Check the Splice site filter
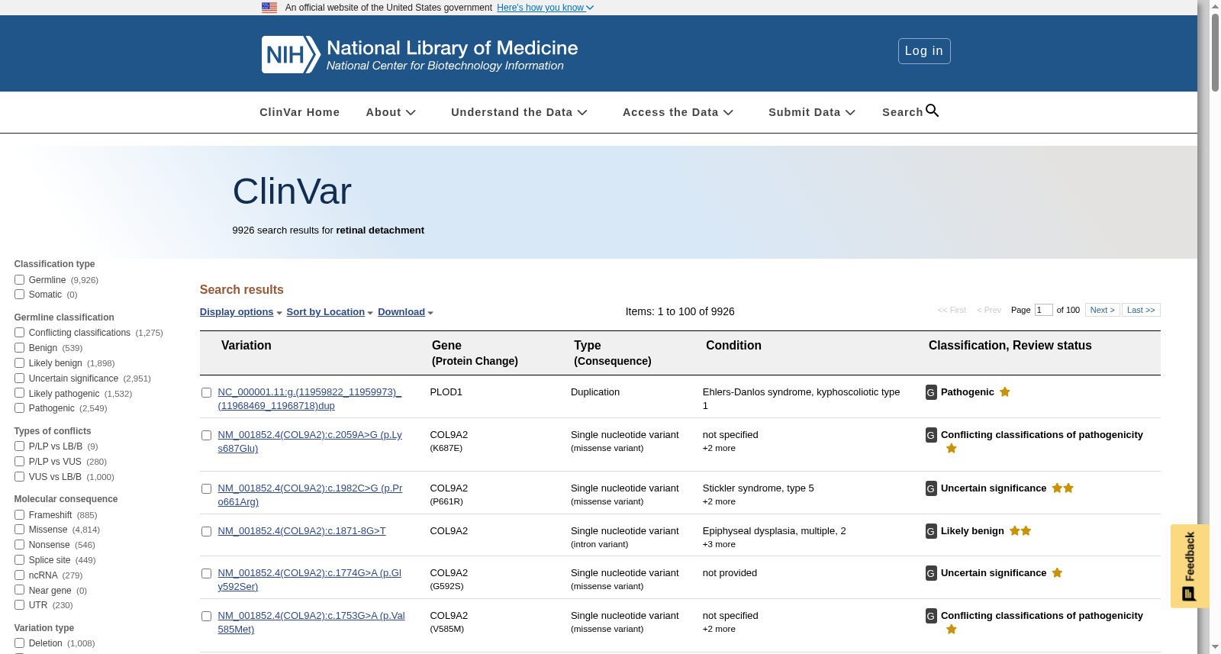The image size is (1221, 654). tap(20, 560)
